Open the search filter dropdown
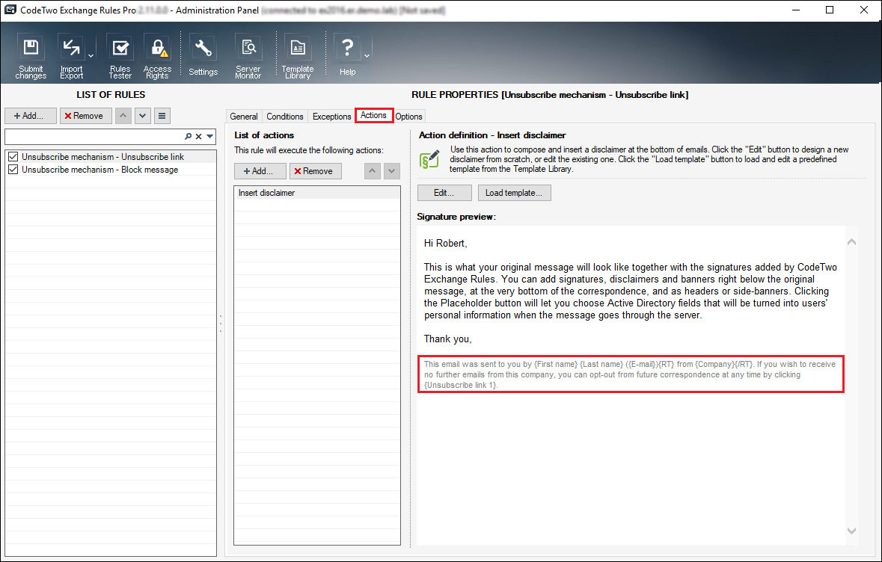Screen dimensions: 882x562 click(x=210, y=137)
